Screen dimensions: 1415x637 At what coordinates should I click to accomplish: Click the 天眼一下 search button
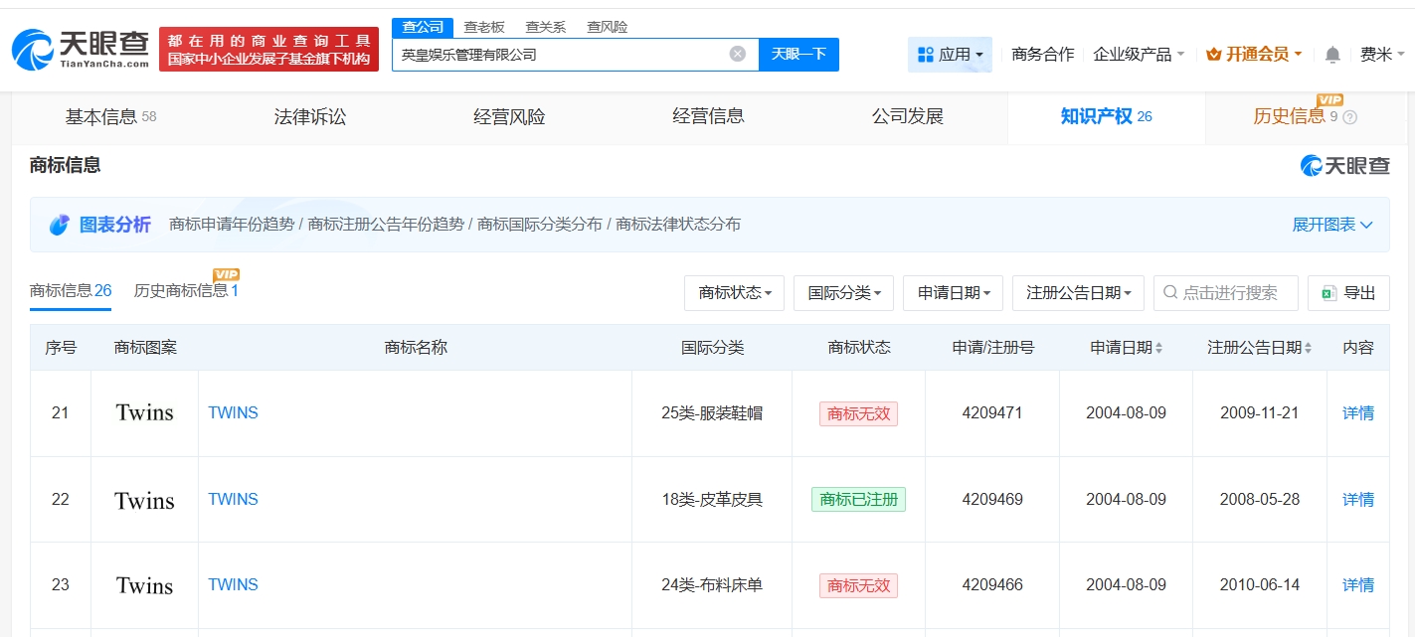[798, 54]
